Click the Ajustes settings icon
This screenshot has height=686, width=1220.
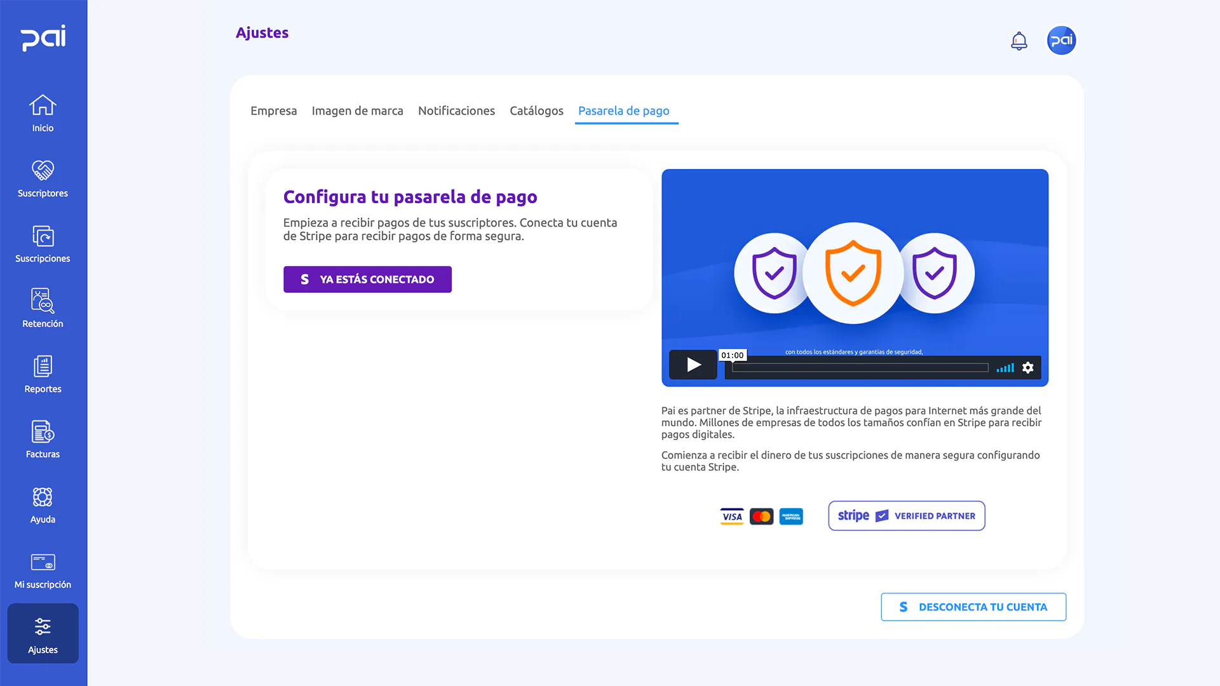point(43,626)
